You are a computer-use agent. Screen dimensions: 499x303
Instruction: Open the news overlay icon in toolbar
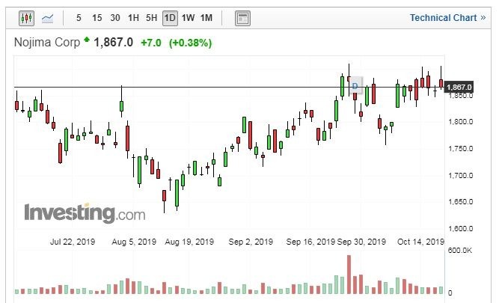click(x=242, y=18)
